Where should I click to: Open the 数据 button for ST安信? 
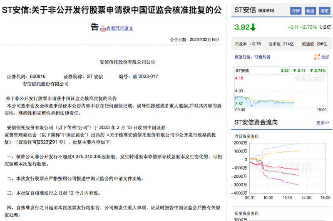pos(310,11)
